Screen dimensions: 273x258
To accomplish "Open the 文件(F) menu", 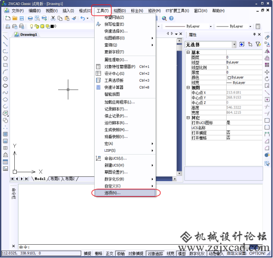I will tap(18, 11).
